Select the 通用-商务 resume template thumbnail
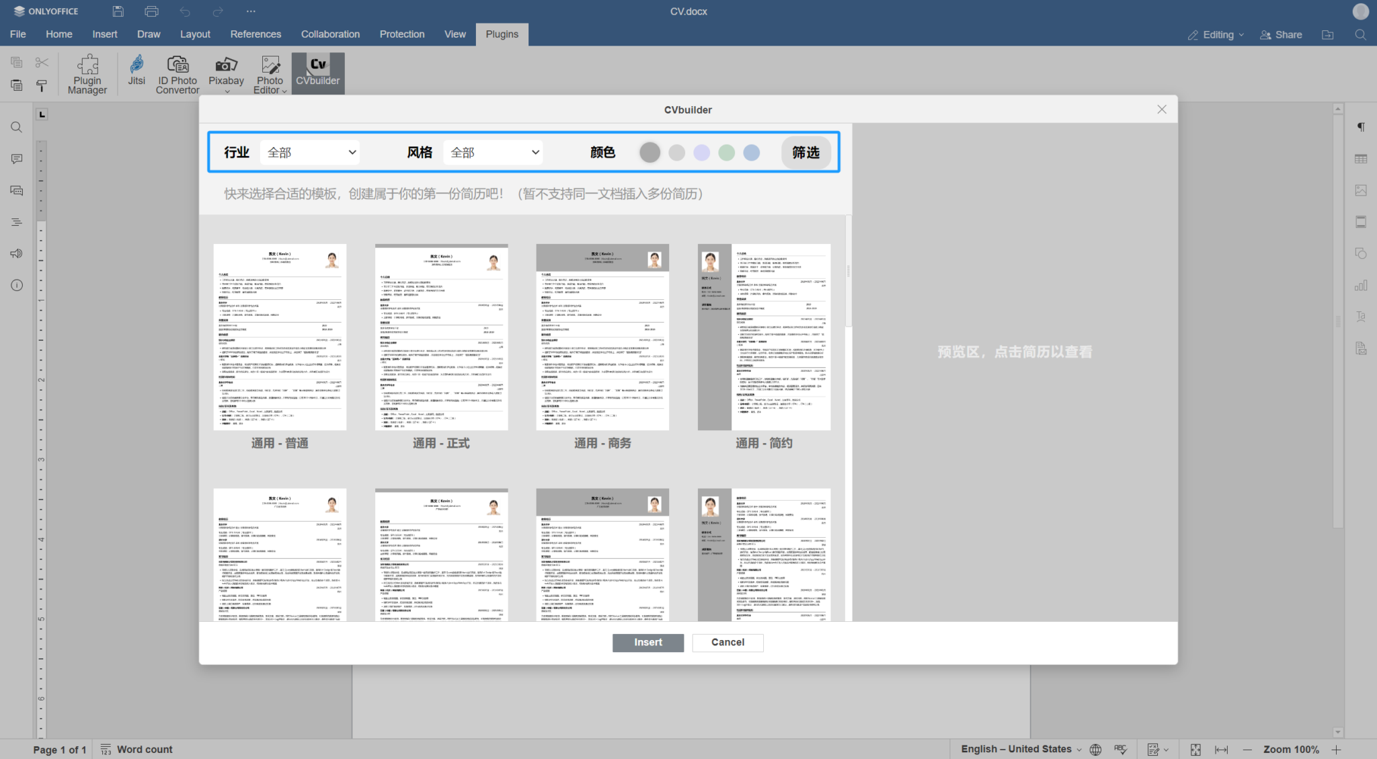This screenshot has height=759, width=1377. pyautogui.click(x=602, y=337)
